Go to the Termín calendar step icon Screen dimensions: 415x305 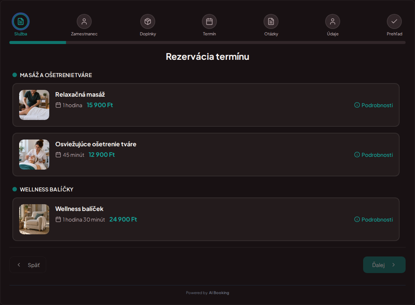pyautogui.click(x=209, y=21)
